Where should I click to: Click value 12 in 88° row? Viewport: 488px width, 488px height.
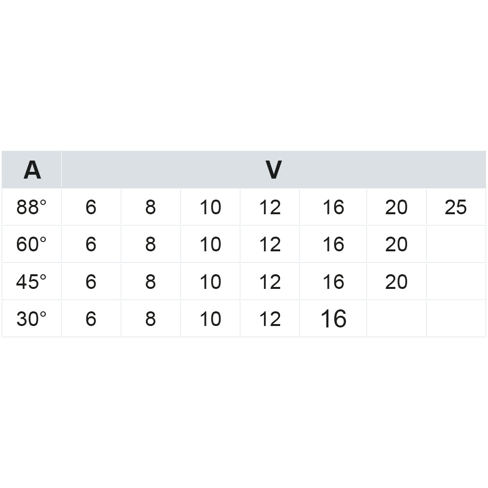point(270,207)
